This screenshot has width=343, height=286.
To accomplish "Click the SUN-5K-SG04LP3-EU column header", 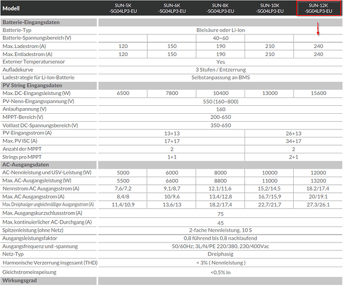I will (x=123, y=9).
